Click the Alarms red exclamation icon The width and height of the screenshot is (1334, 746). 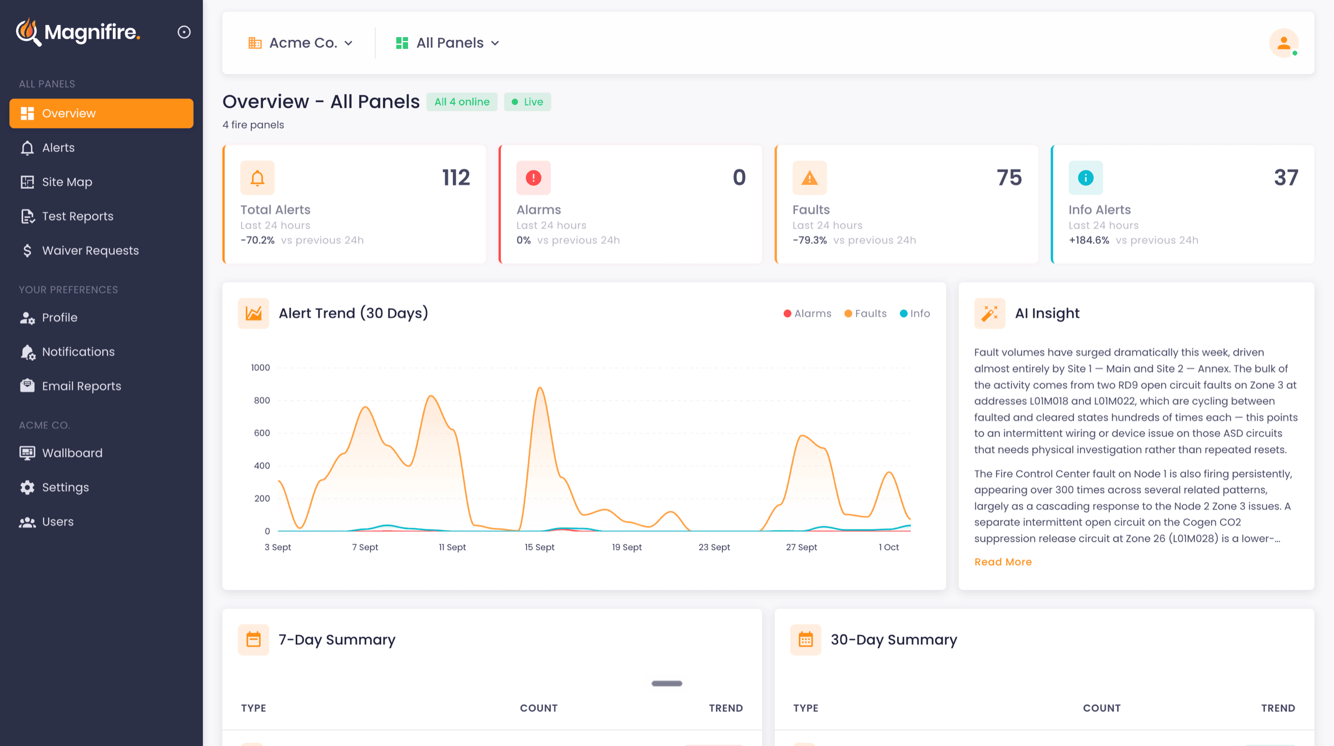click(x=534, y=178)
